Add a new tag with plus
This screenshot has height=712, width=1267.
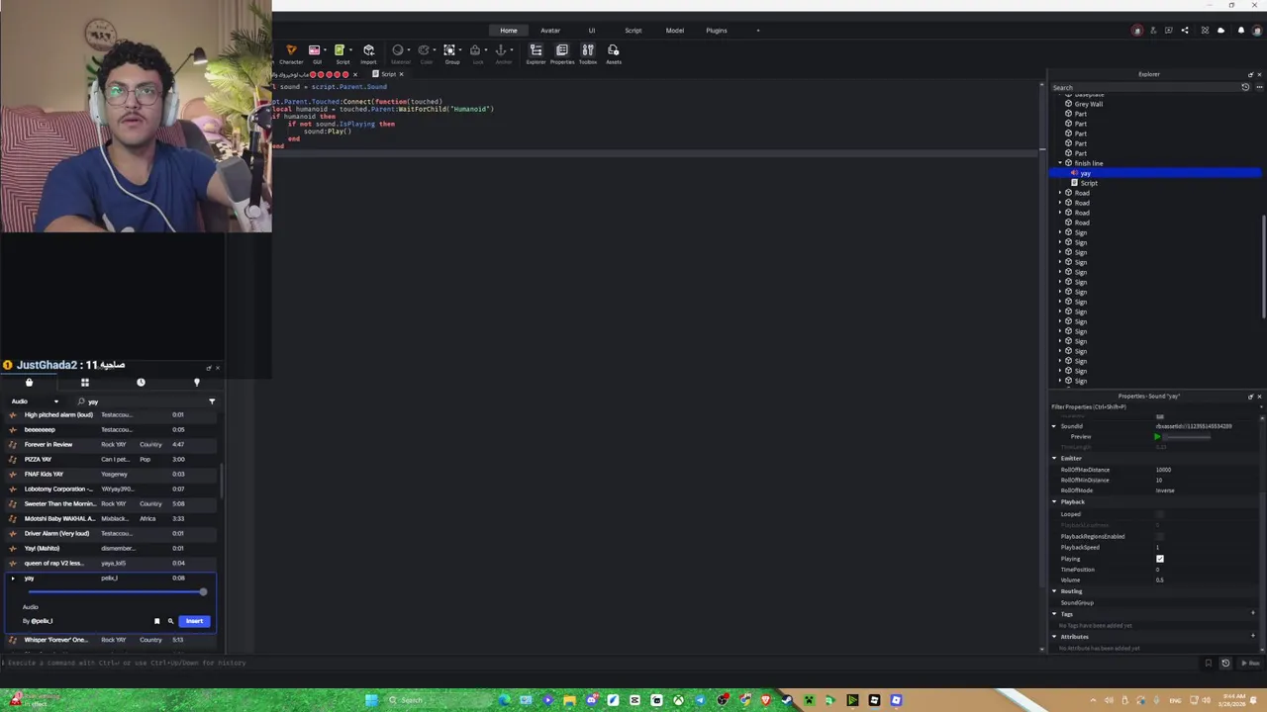1253,614
